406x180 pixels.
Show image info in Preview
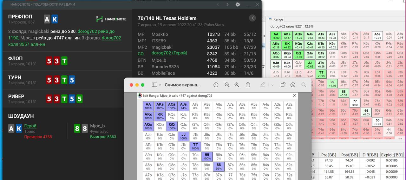(x=216, y=85)
